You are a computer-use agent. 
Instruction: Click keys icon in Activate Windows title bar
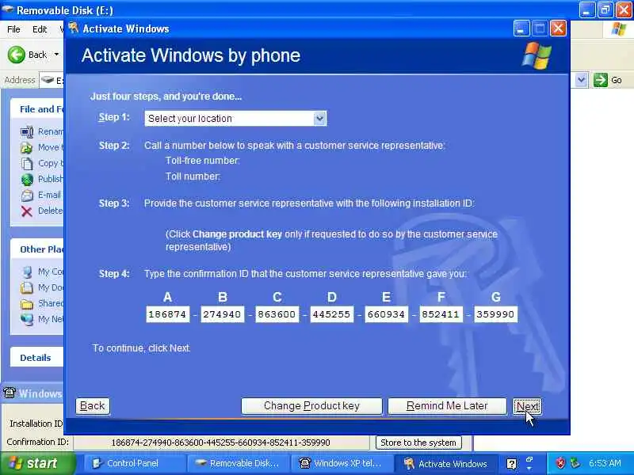coord(74,28)
